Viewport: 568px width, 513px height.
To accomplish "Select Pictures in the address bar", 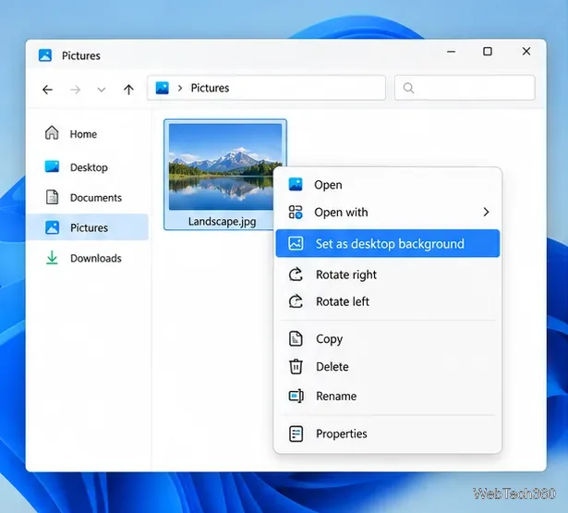I will click(x=210, y=88).
